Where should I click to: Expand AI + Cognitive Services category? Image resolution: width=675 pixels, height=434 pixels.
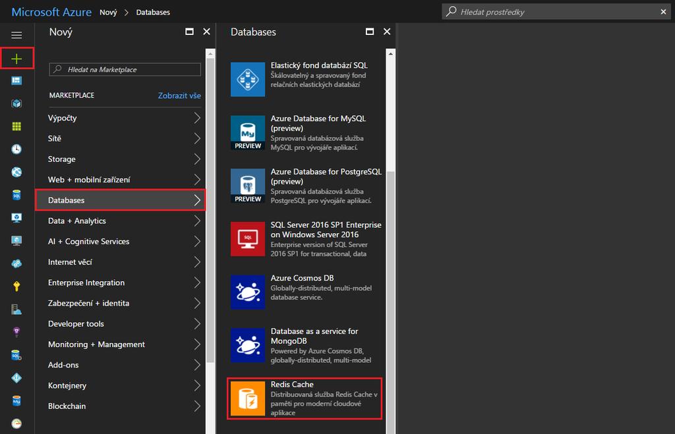[121, 241]
